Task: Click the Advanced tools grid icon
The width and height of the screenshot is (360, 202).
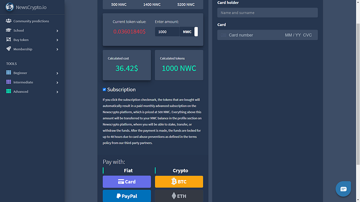Action: click(9, 91)
